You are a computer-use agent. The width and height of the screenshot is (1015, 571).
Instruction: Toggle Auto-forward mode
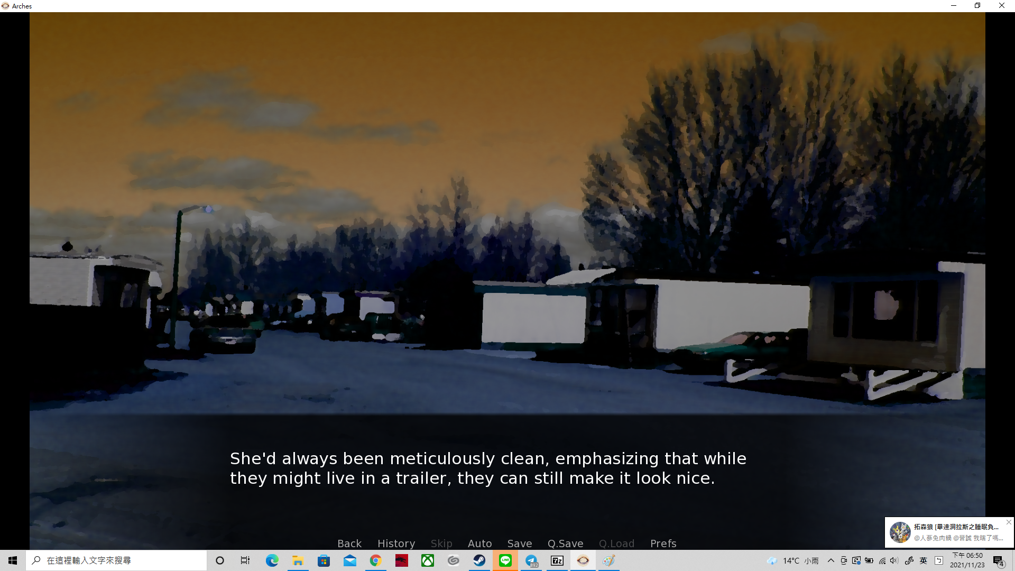479,544
